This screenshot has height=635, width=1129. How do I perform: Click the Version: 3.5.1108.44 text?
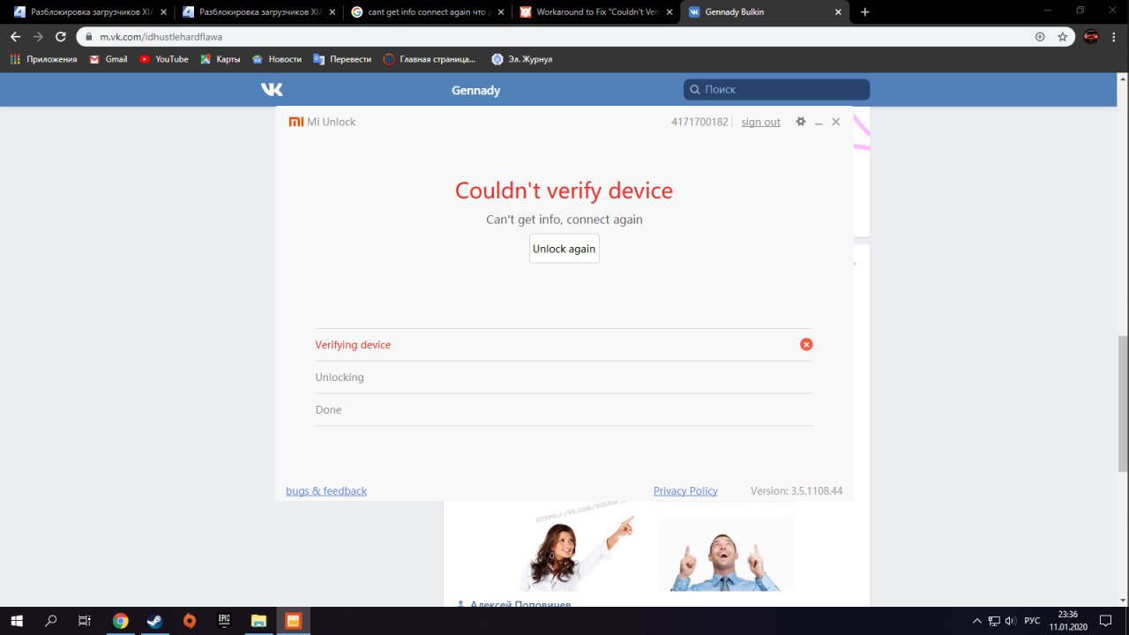pyautogui.click(x=796, y=491)
